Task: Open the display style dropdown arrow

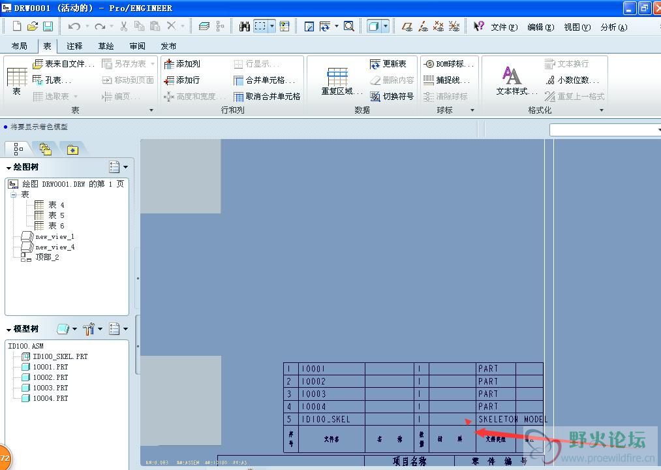Action: click(x=385, y=27)
